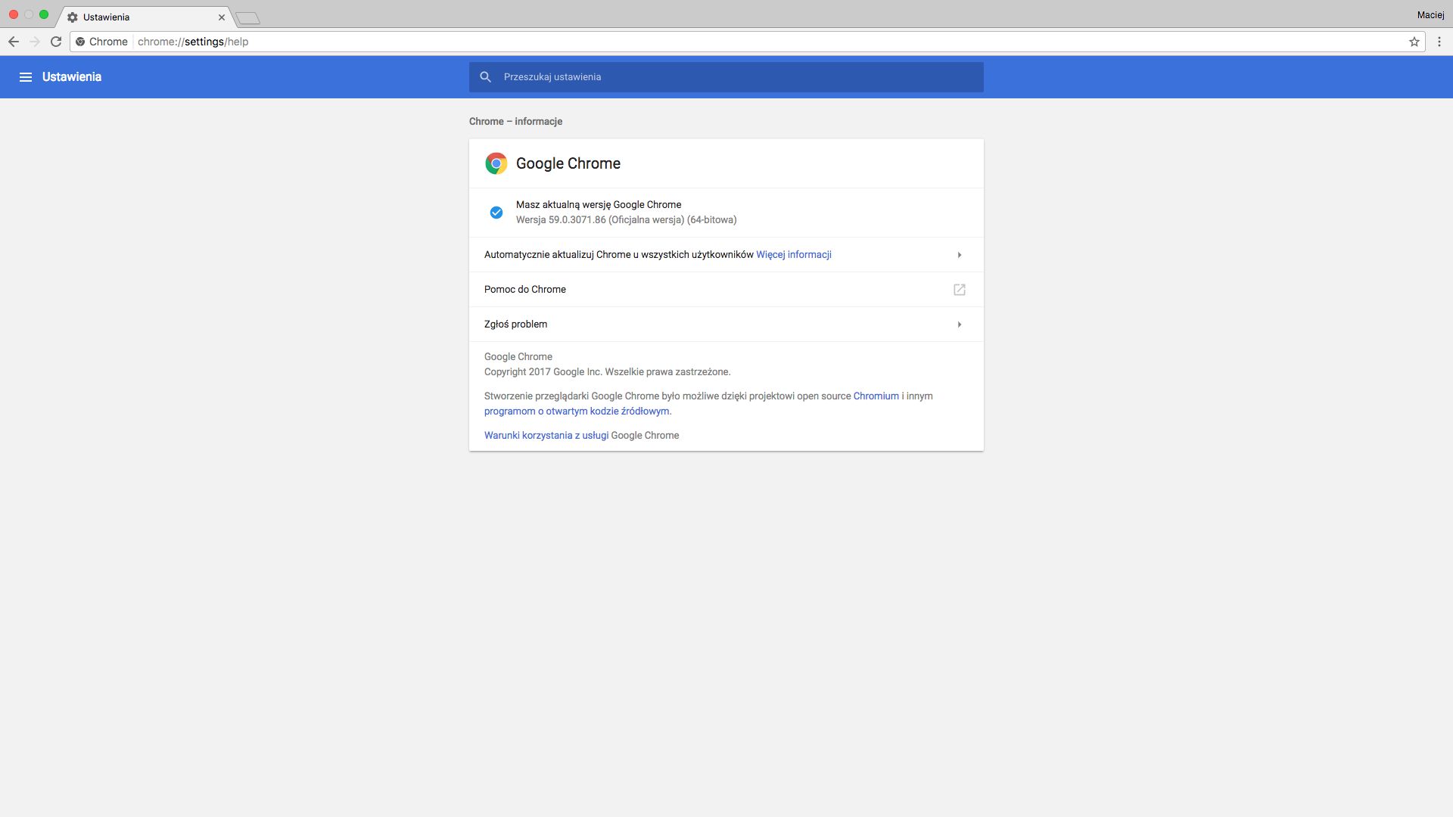Open a new tab with the button
This screenshot has width=1453, height=817.
[x=247, y=18]
